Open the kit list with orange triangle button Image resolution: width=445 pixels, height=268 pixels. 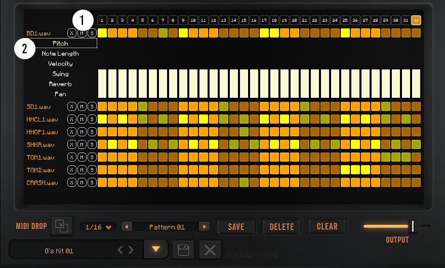[156, 249]
